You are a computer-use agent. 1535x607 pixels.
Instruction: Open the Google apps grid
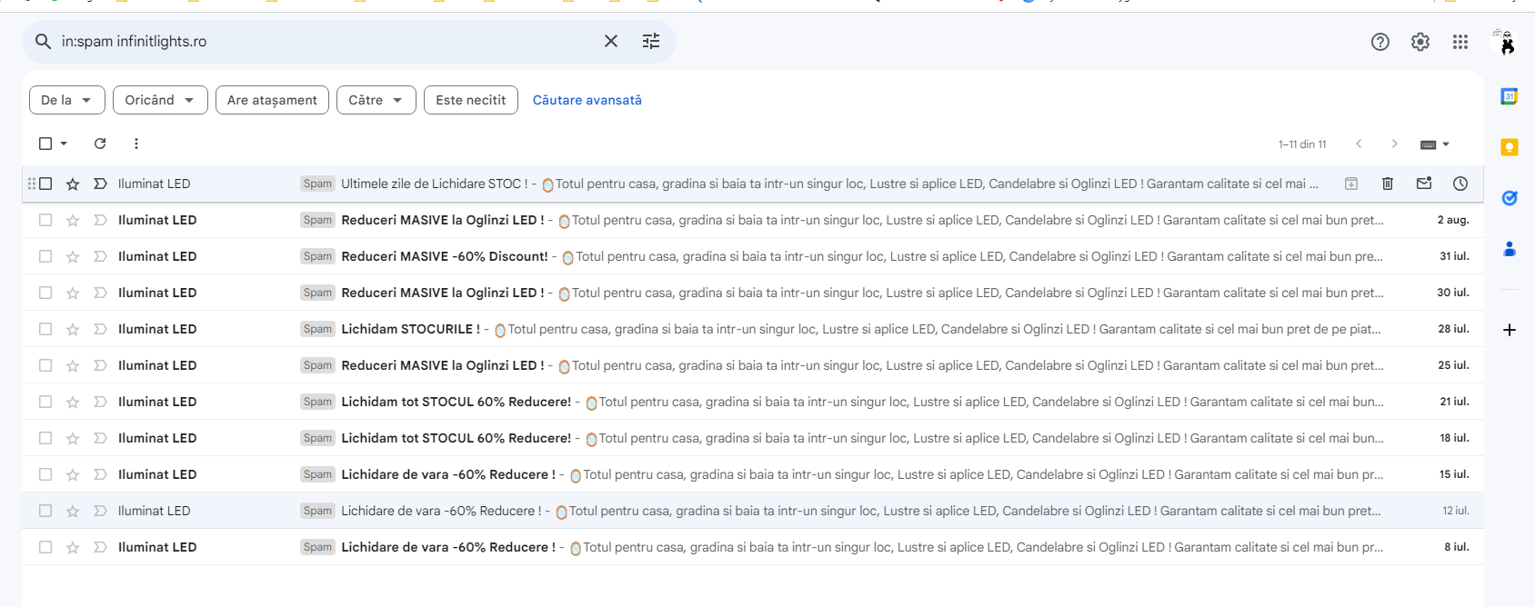click(1460, 42)
